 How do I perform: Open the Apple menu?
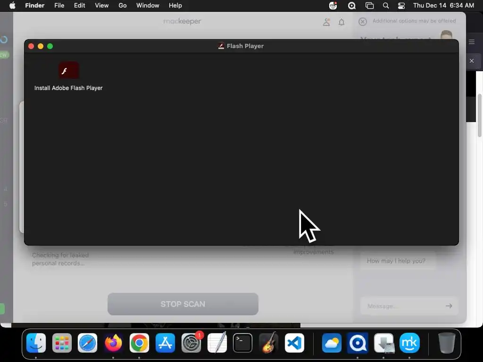pos(12,6)
